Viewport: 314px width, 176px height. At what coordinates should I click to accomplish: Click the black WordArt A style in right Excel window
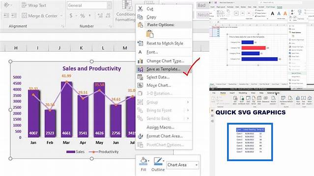point(272,14)
